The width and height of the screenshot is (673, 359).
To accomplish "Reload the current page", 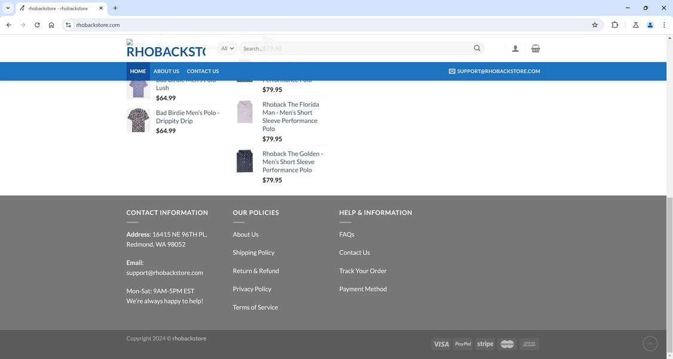I will 37,25.
